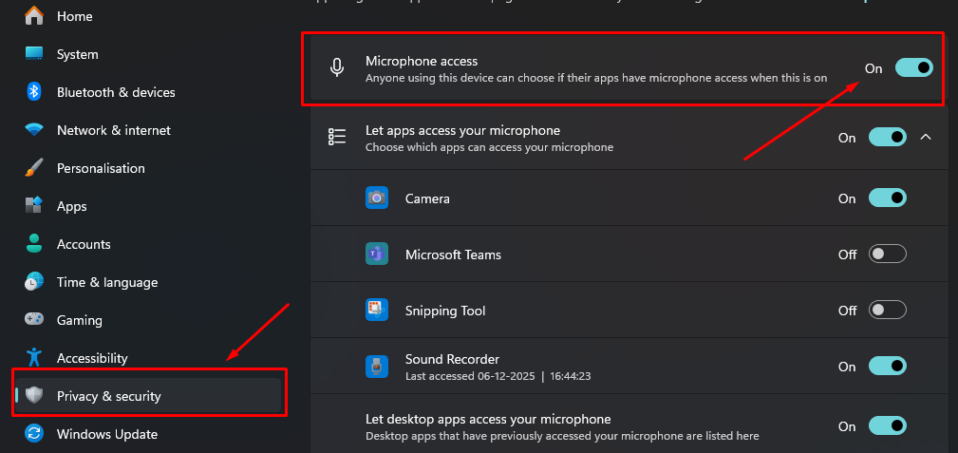Click the Network wifi icon
958x453 pixels.
[34, 130]
